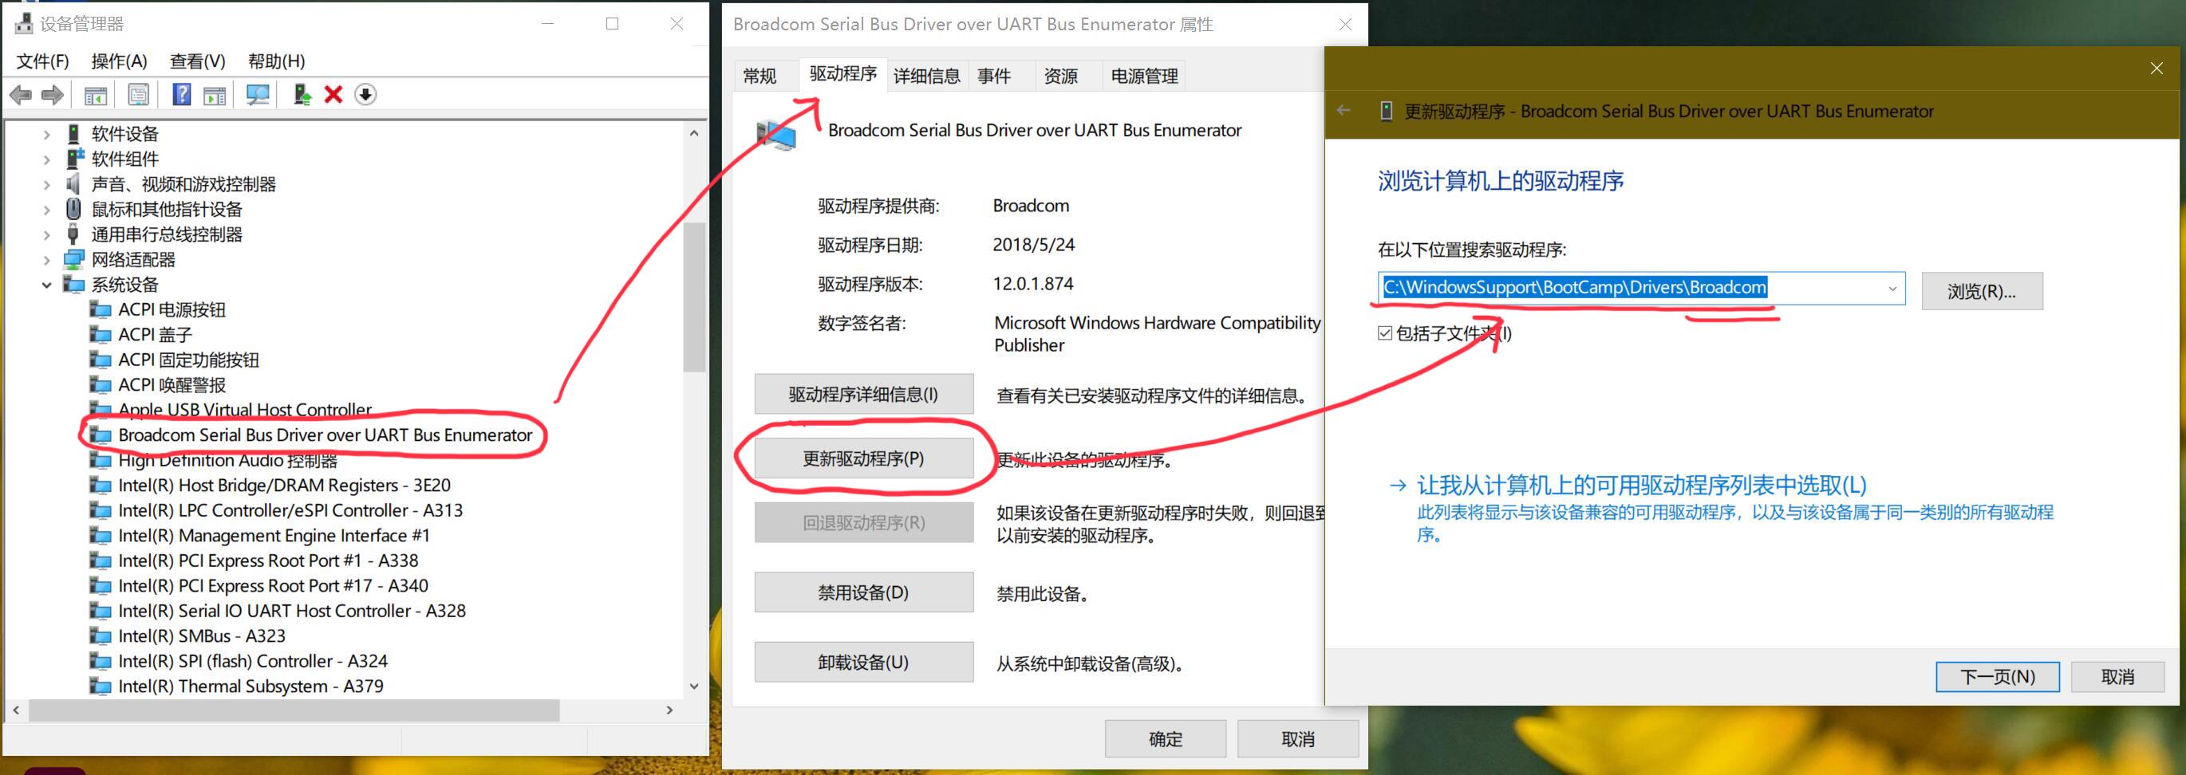This screenshot has height=775, width=2186.
Task: Expand the 通用串行总线控制器 node
Action: (x=47, y=235)
